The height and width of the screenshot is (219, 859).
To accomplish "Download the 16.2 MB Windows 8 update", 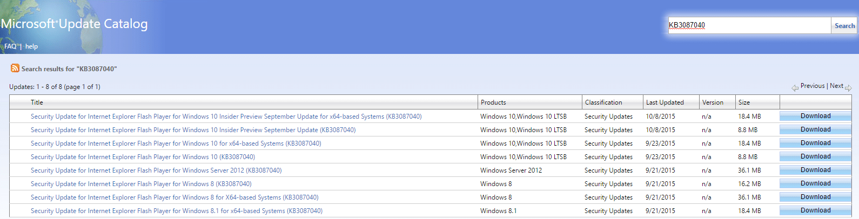I will pyautogui.click(x=815, y=183).
